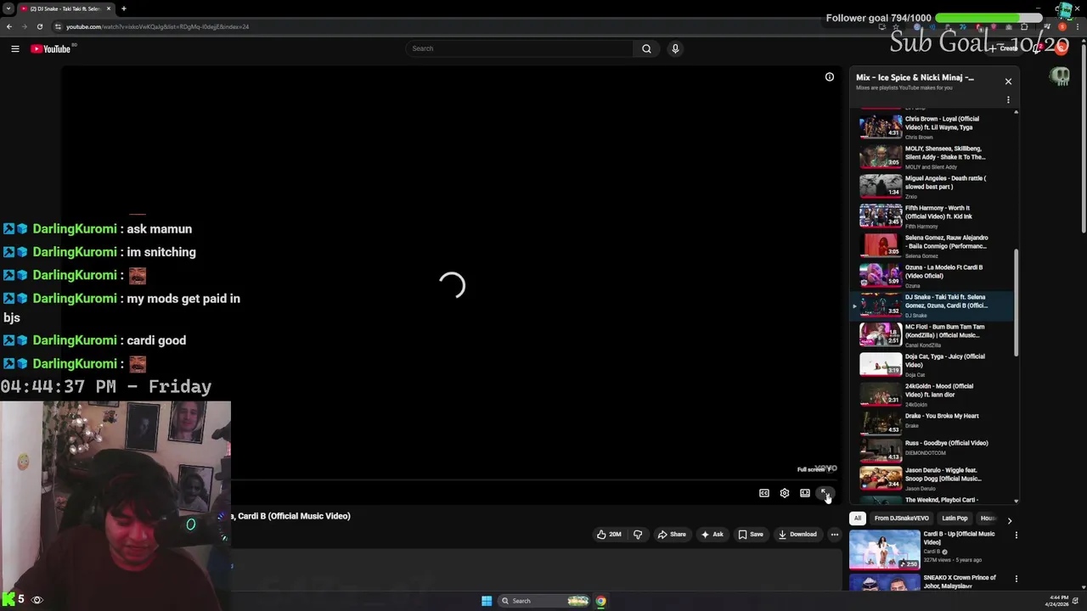Open options for SNEAKO X Crown Prince video
Image resolution: width=1087 pixels, height=611 pixels.
point(1016,579)
